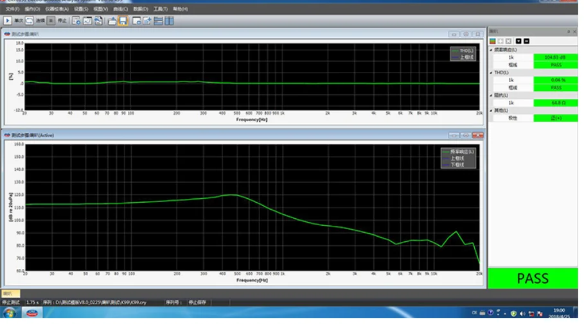Select the 0.04 % THD result value

click(555, 80)
